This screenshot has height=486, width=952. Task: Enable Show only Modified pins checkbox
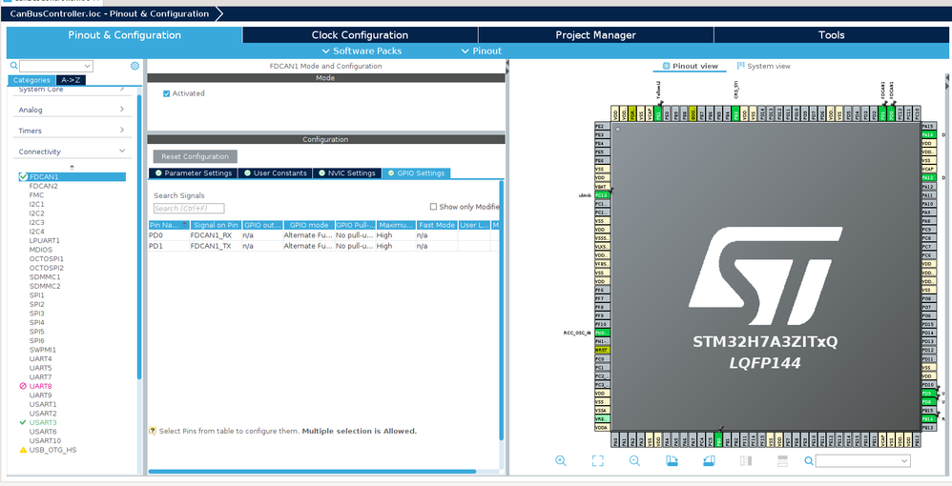tap(433, 206)
